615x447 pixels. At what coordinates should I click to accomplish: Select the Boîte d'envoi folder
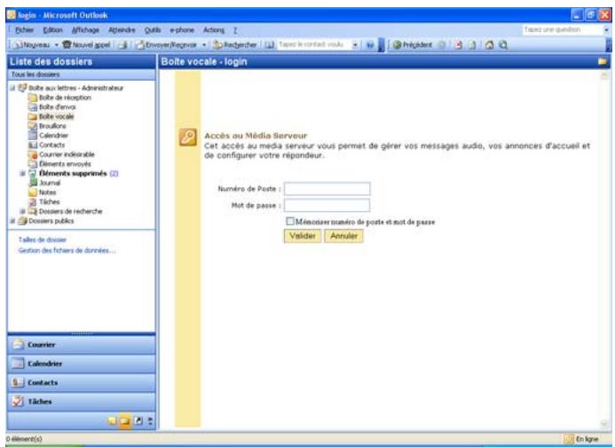(x=58, y=107)
